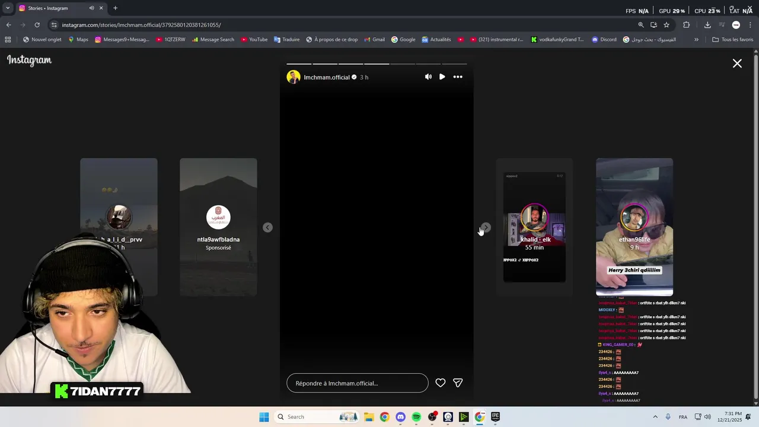
Task: Go to the previous story with the left chevron
Action: (x=267, y=227)
